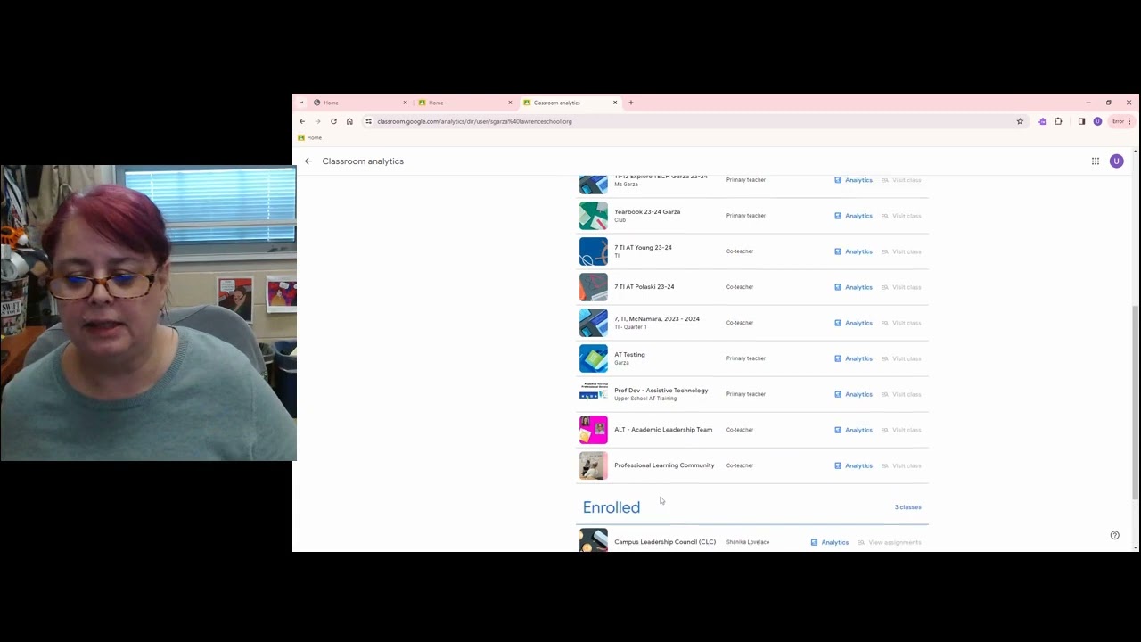Click the Professional Learning Community thumbnail
The width and height of the screenshot is (1141, 642).
pos(594,465)
